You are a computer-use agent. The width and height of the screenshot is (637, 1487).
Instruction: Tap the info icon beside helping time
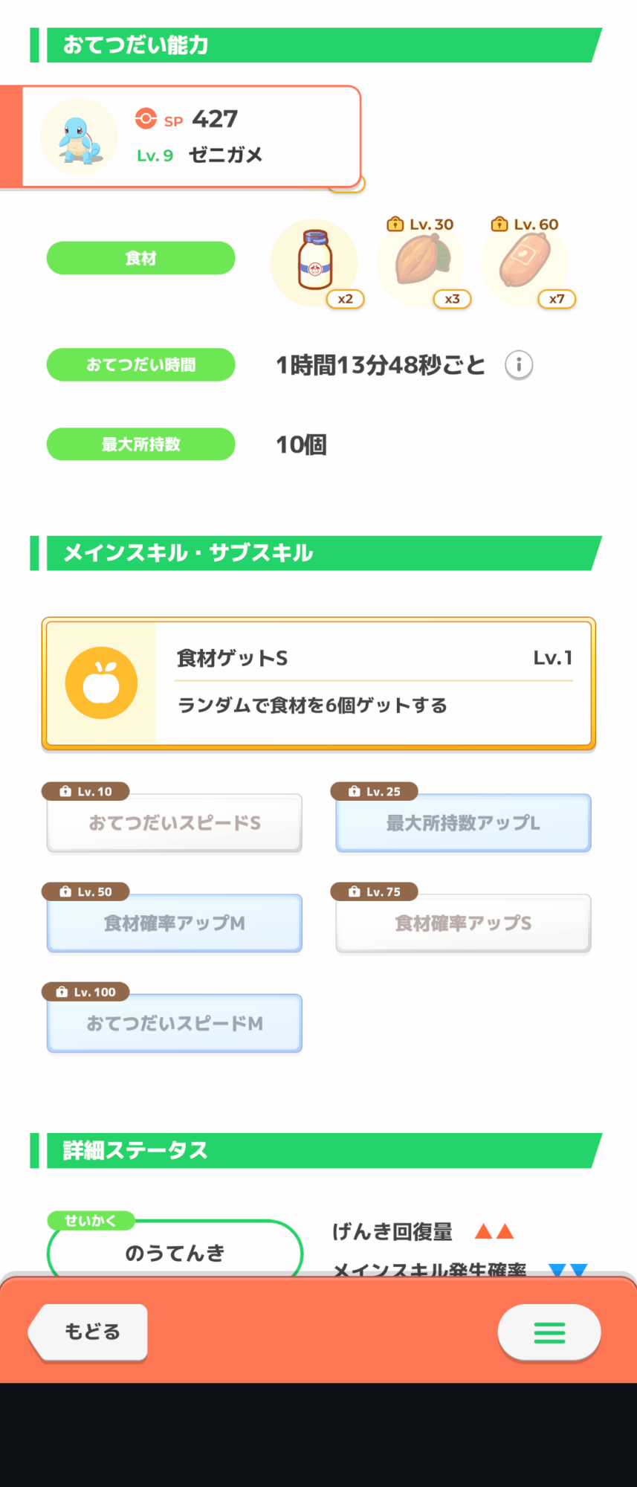click(x=519, y=365)
